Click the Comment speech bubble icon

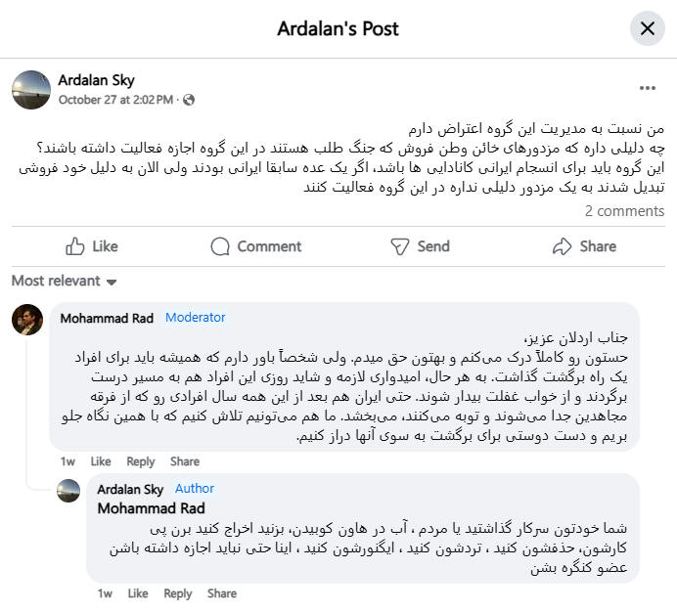221,246
